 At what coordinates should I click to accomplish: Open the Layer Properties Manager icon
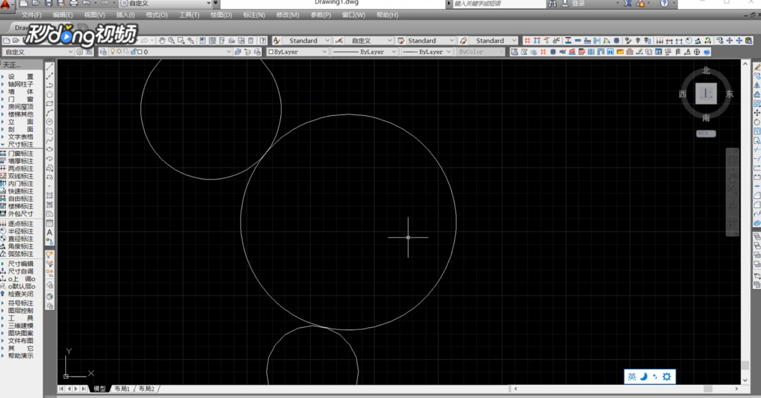[103, 52]
